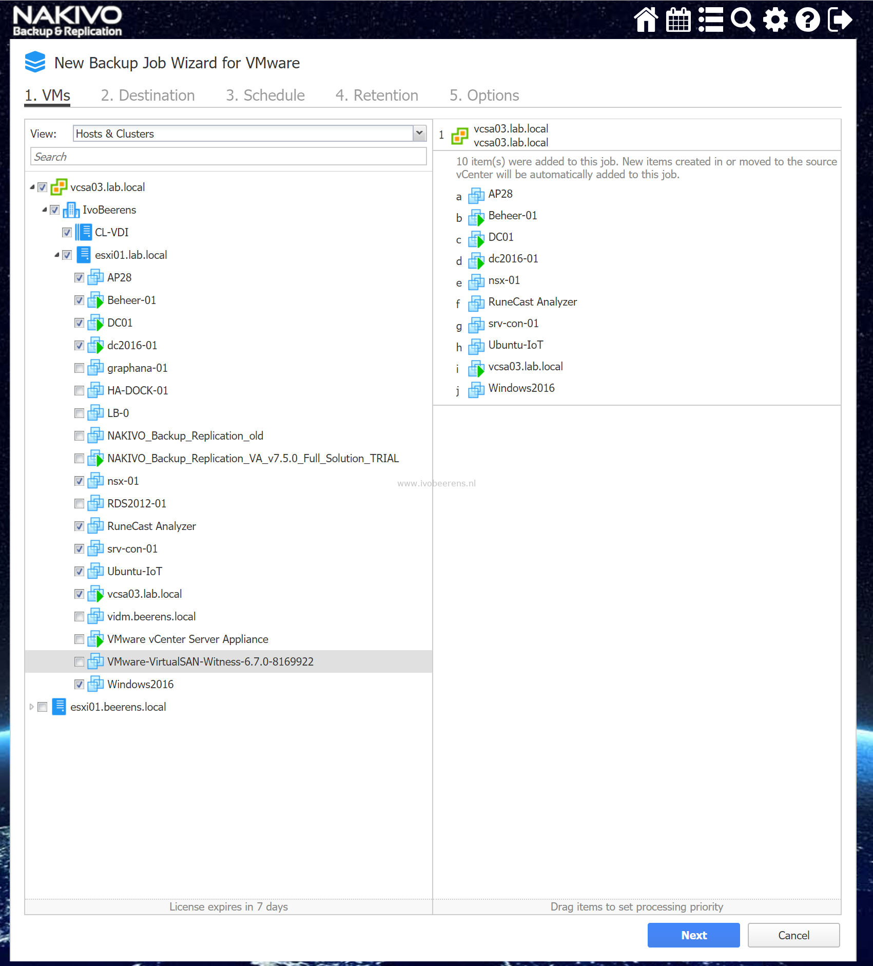This screenshot has height=966, width=873.
Task: Check the RDS2012-01 checkbox
Action: (x=79, y=504)
